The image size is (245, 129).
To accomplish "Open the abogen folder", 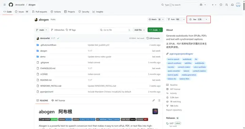I will [44, 51].
